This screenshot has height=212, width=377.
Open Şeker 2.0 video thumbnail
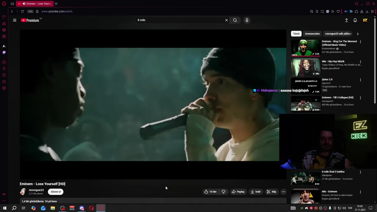point(305,86)
